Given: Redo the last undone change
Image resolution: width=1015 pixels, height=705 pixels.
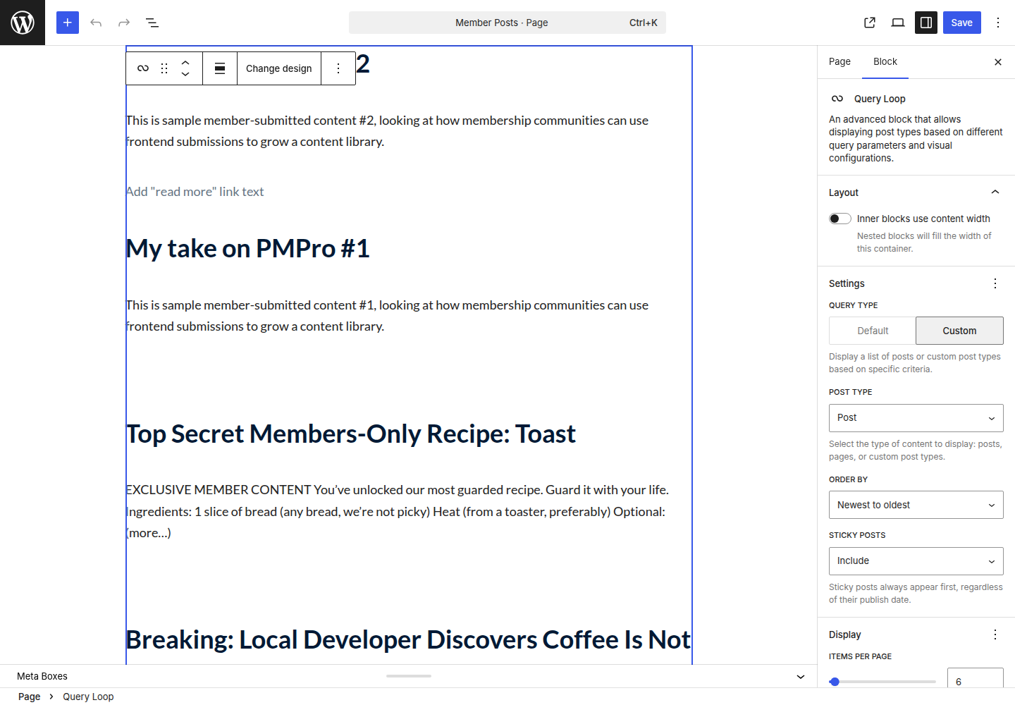Looking at the screenshot, I should [124, 23].
